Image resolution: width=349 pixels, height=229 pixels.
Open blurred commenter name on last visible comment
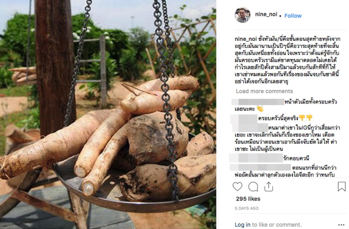tap(260, 167)
